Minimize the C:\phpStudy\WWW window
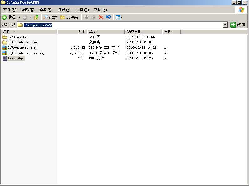Viewport: 249px width, 186px height. pyautogui.click(x=234, y=3)
